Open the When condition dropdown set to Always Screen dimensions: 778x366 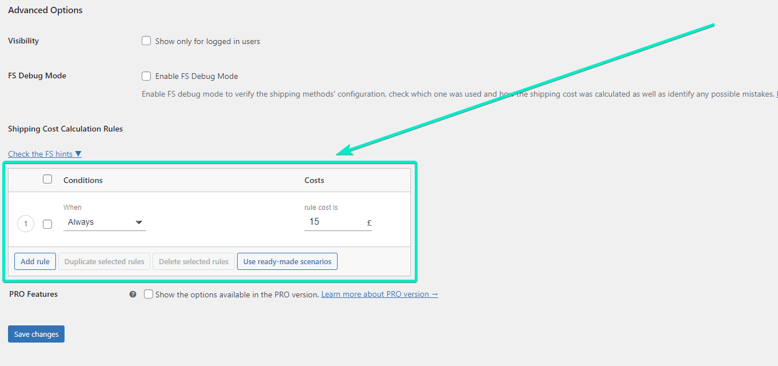click(105, 222)
